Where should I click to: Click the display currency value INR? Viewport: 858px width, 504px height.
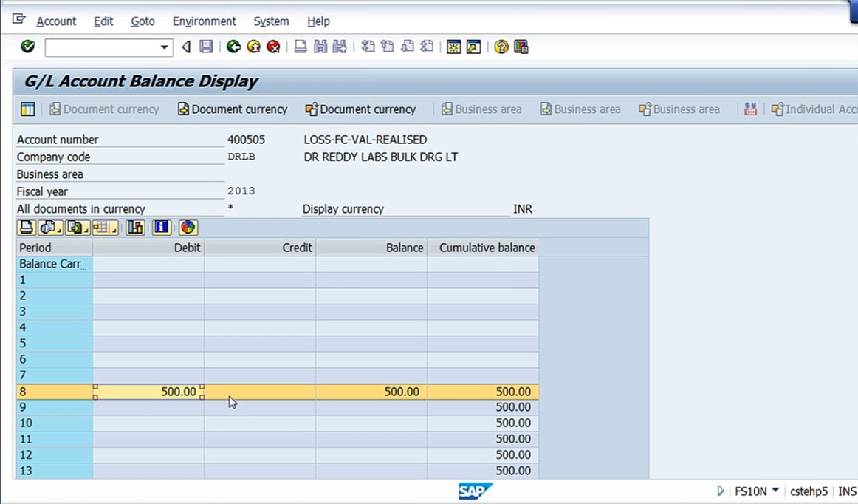tap(523, 208)
